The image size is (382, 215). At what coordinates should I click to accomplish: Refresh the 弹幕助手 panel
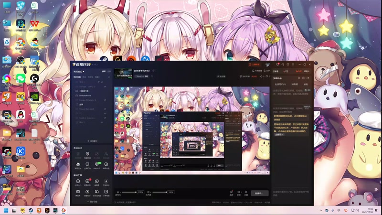point(308,78)
